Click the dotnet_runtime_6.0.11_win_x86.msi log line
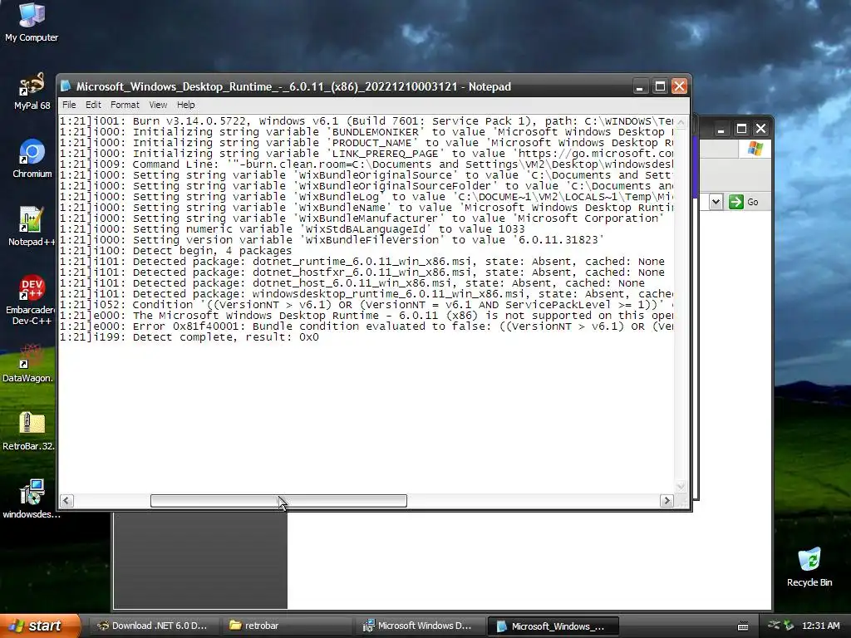The width and height of the screenshot is (851, 638). (x=362, y=262)
